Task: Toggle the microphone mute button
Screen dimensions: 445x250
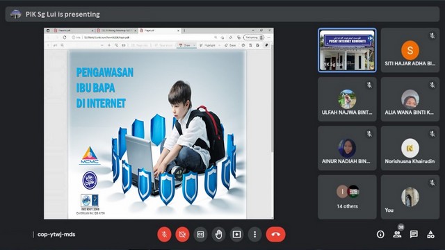Action: (164, 235)
